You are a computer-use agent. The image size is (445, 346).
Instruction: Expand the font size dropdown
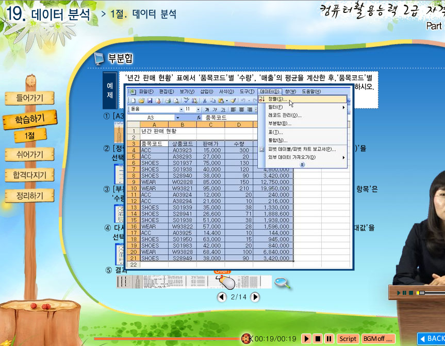tap(197, 109)
